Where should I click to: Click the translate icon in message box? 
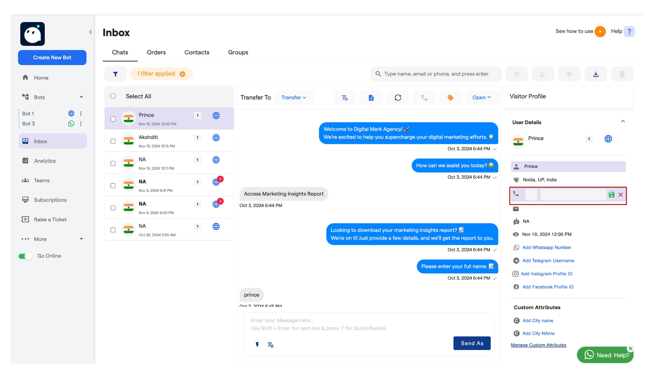tap(271, 345)
